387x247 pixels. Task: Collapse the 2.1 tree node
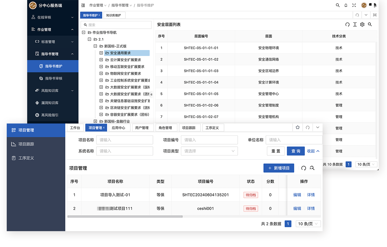[89, 39]
